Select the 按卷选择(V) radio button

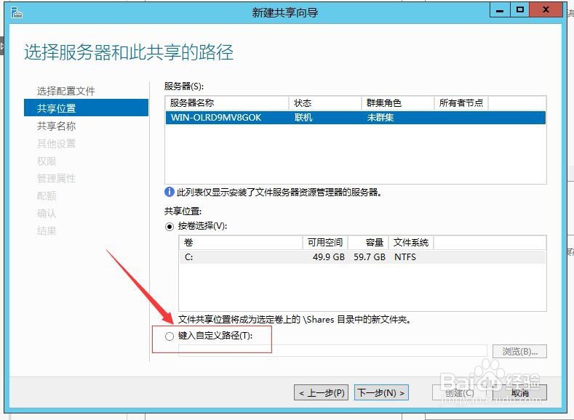[169, 227]
